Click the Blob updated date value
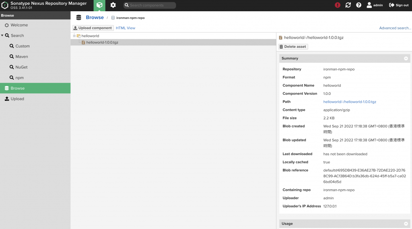412x229 pixels. tap(364, 143)
